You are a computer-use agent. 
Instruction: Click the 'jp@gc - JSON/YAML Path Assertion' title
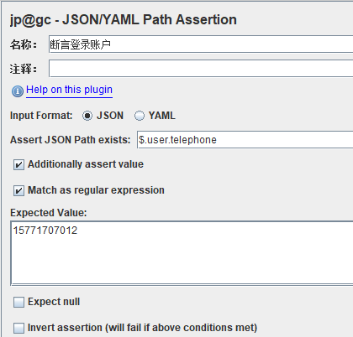(x=124, y=20)
